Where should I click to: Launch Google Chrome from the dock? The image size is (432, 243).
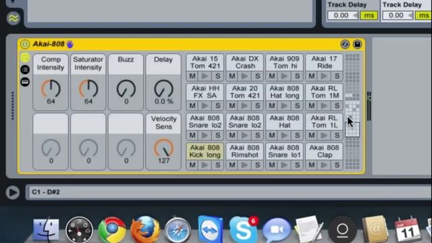point(112,230)
